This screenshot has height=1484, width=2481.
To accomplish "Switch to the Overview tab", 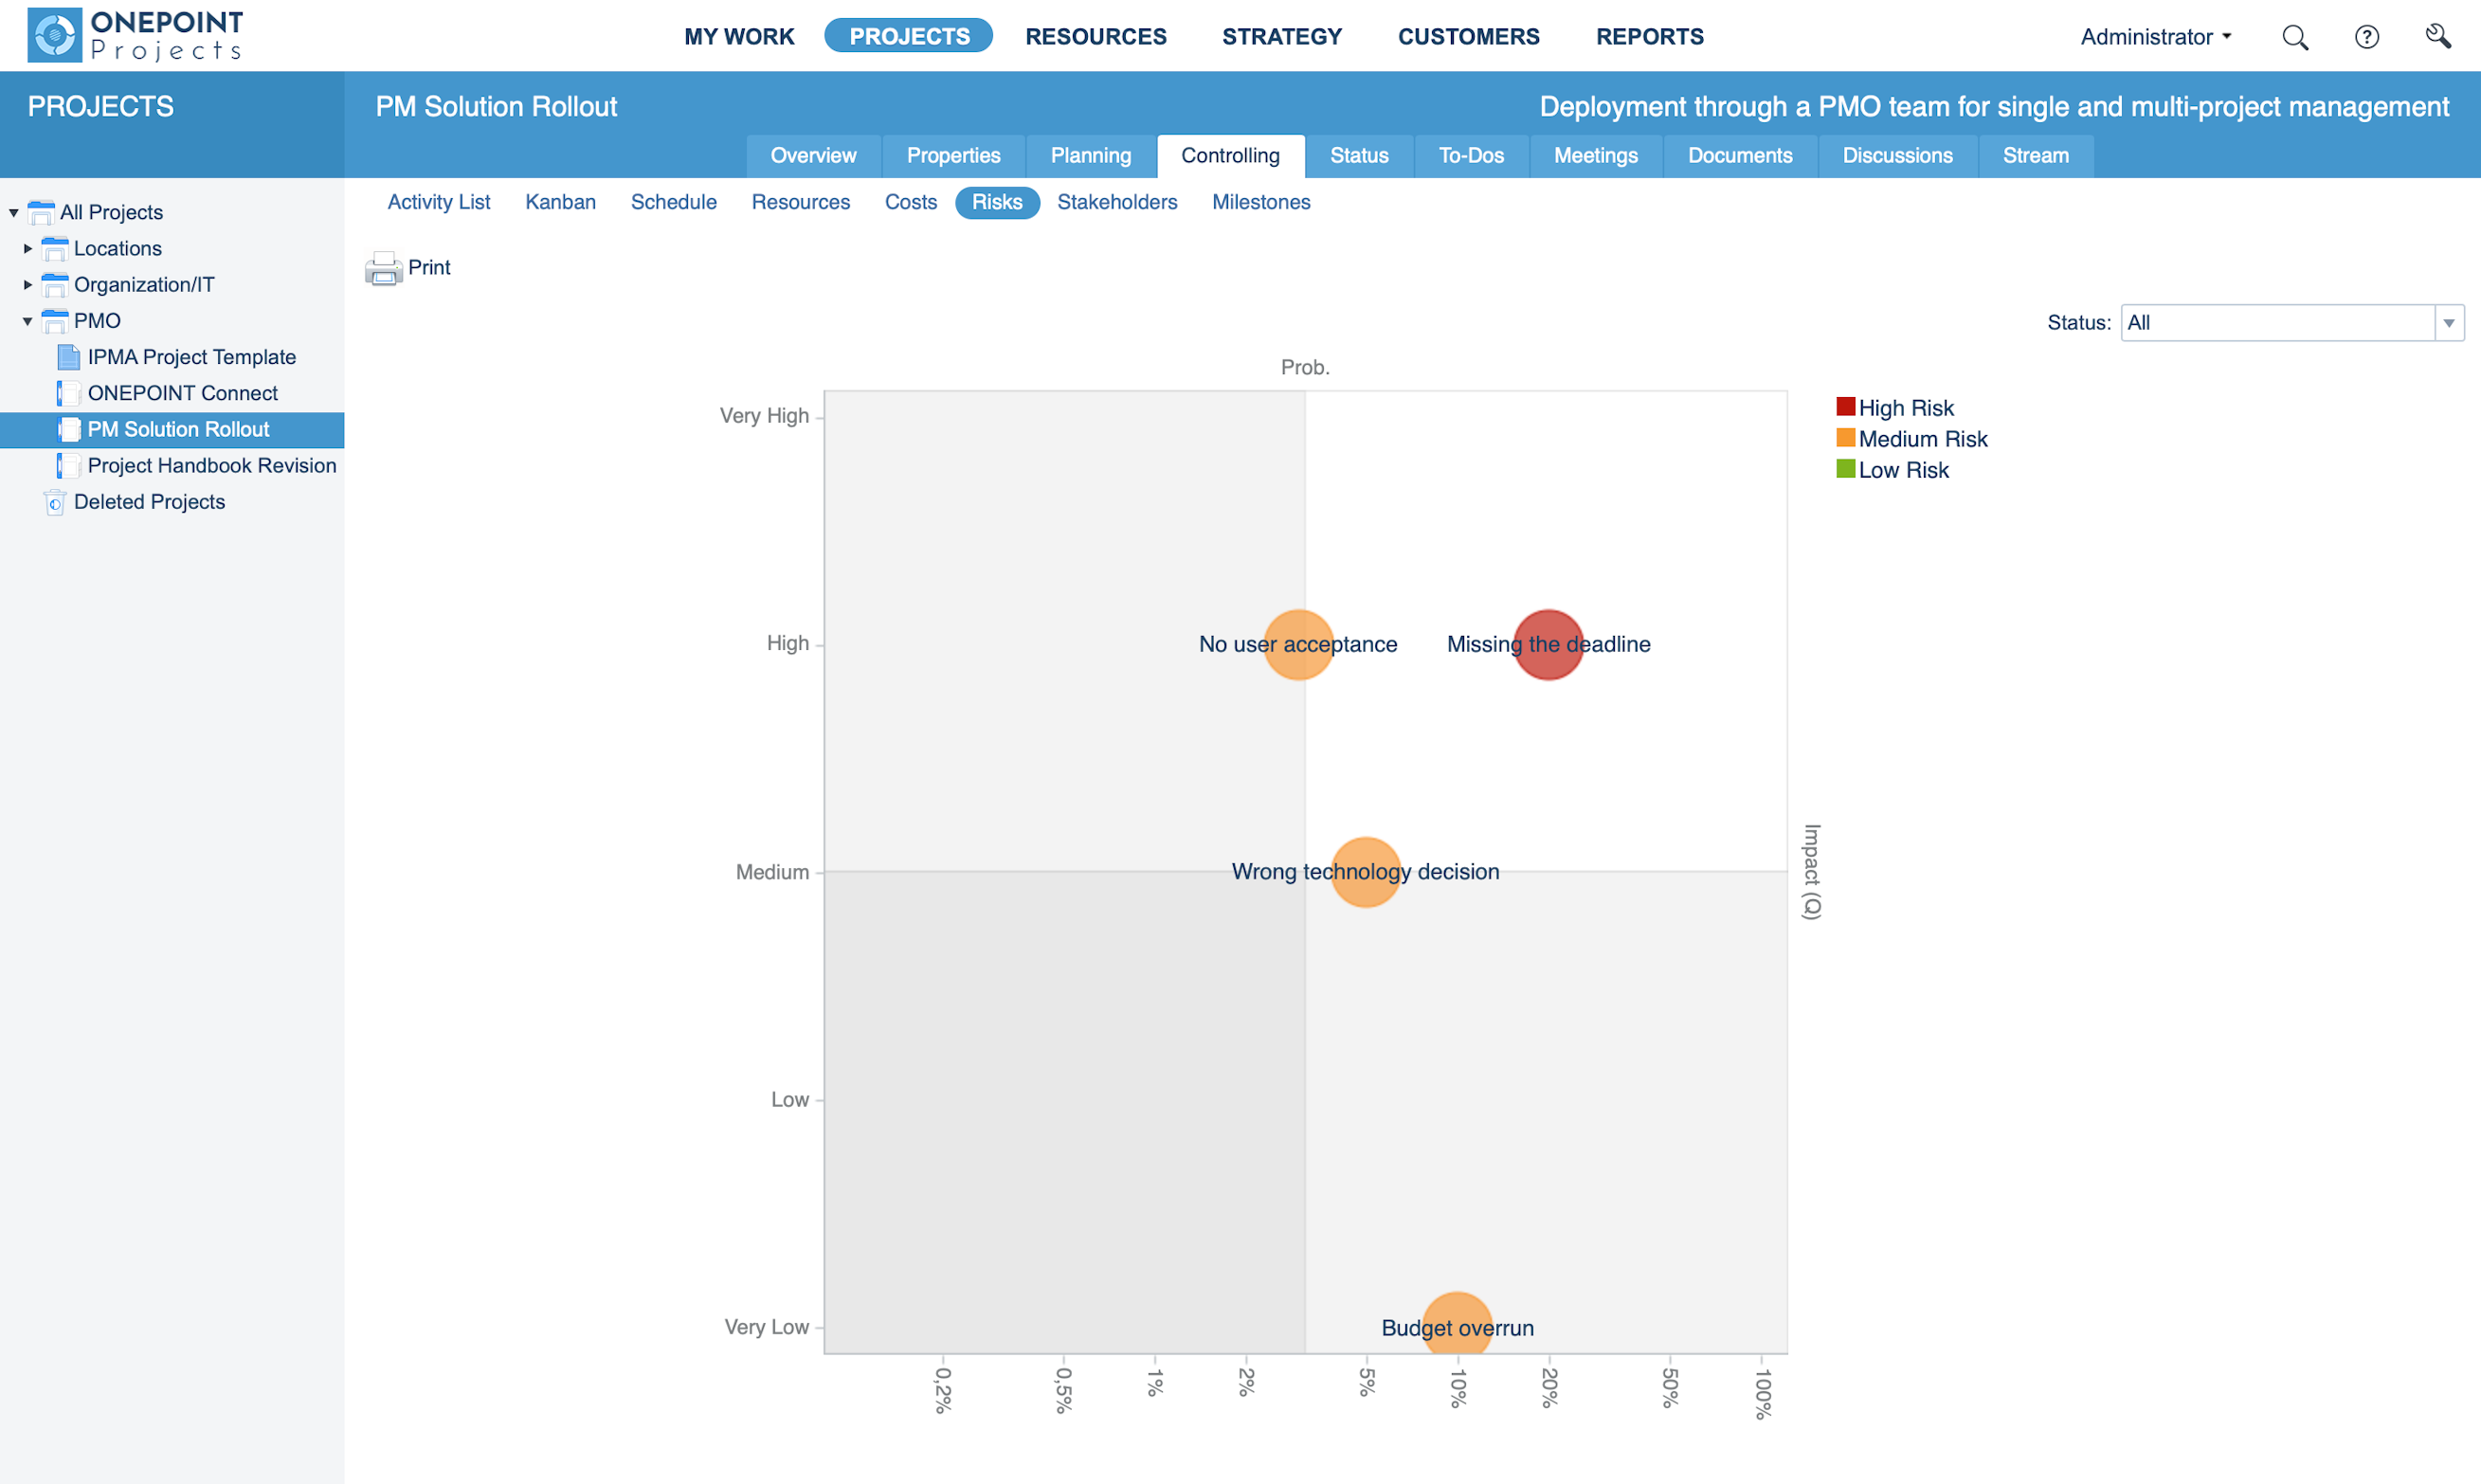I will click(813, 155).
